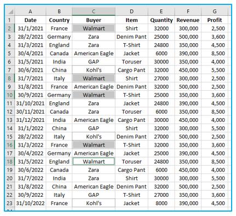The image size is (236, 216).
Task: Select row 18 header
Action: (9, 161)
